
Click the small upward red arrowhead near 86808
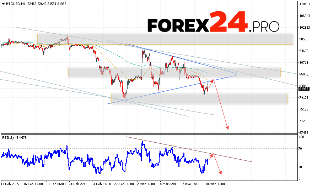[x=213, y=81]
